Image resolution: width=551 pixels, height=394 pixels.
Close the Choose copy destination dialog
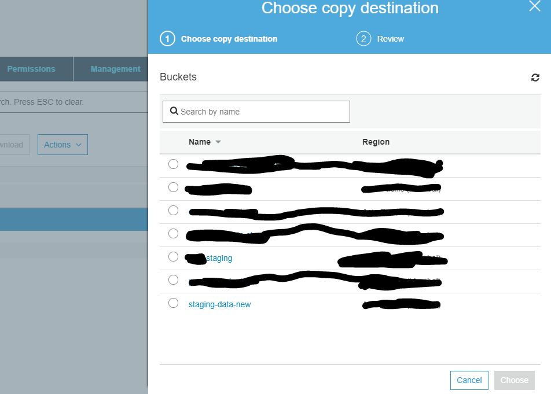coord(534,7)
